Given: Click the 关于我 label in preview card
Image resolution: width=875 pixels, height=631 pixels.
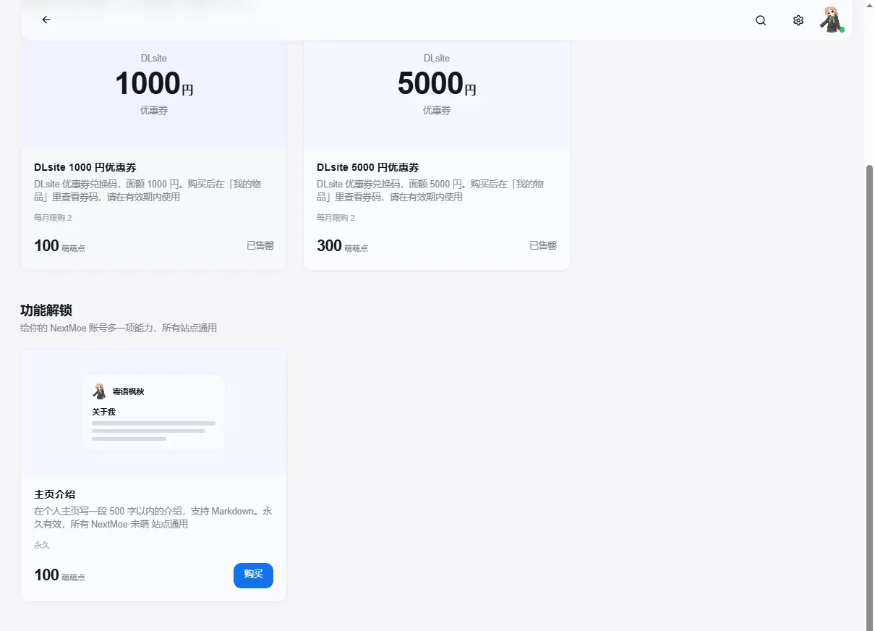Looking at the screenshot, I should (x=103, y=412).
